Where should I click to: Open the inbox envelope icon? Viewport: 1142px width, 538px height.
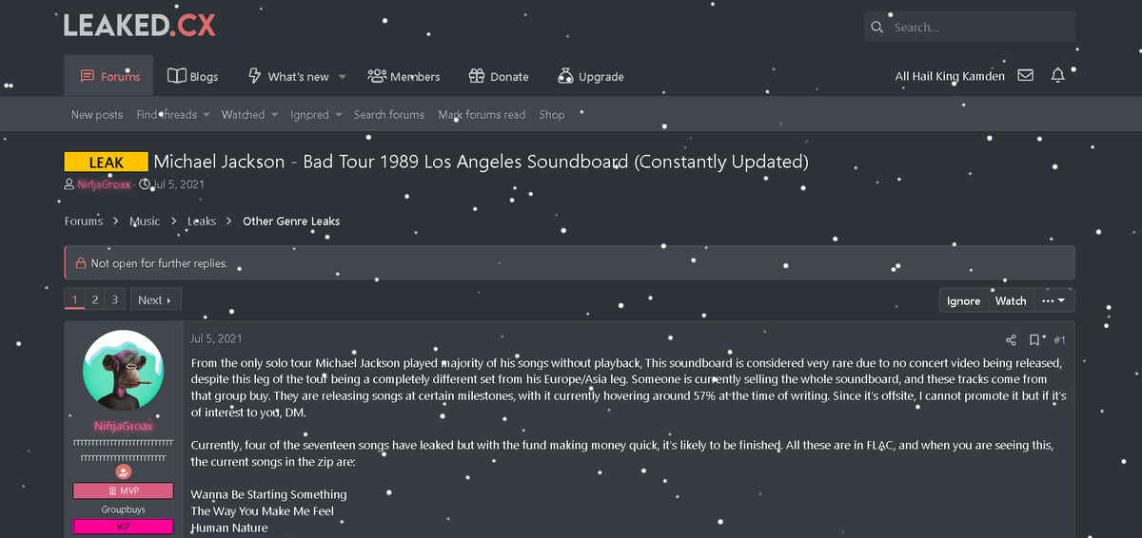point(1025,75)
